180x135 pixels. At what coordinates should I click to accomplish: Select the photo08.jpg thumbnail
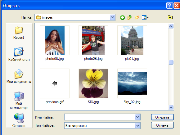pyautogui.click(x=55, y=40)
